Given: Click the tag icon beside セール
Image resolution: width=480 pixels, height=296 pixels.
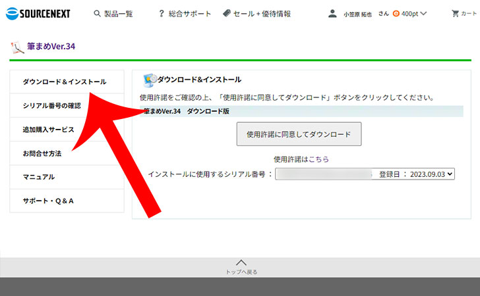Looking at the screenshot, I should 227,13.
